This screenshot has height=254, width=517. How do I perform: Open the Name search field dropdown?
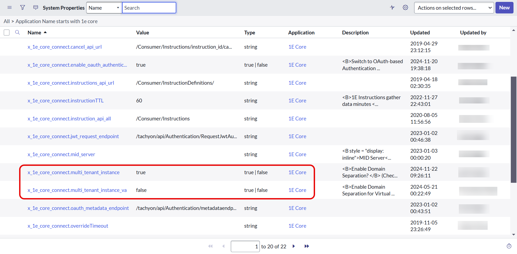click(104, 8)
